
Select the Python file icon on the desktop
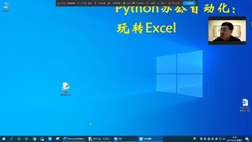pyautogui.click(x=66, y=89)
